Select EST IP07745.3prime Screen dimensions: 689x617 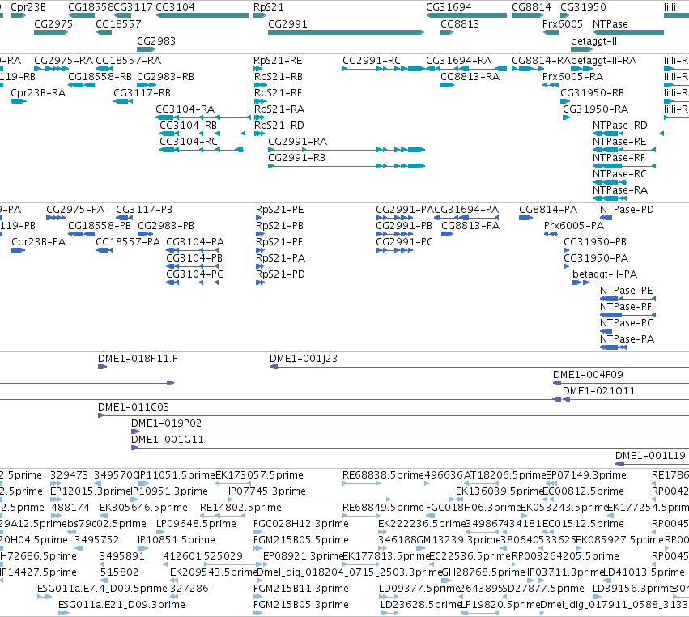pos(341,500)
